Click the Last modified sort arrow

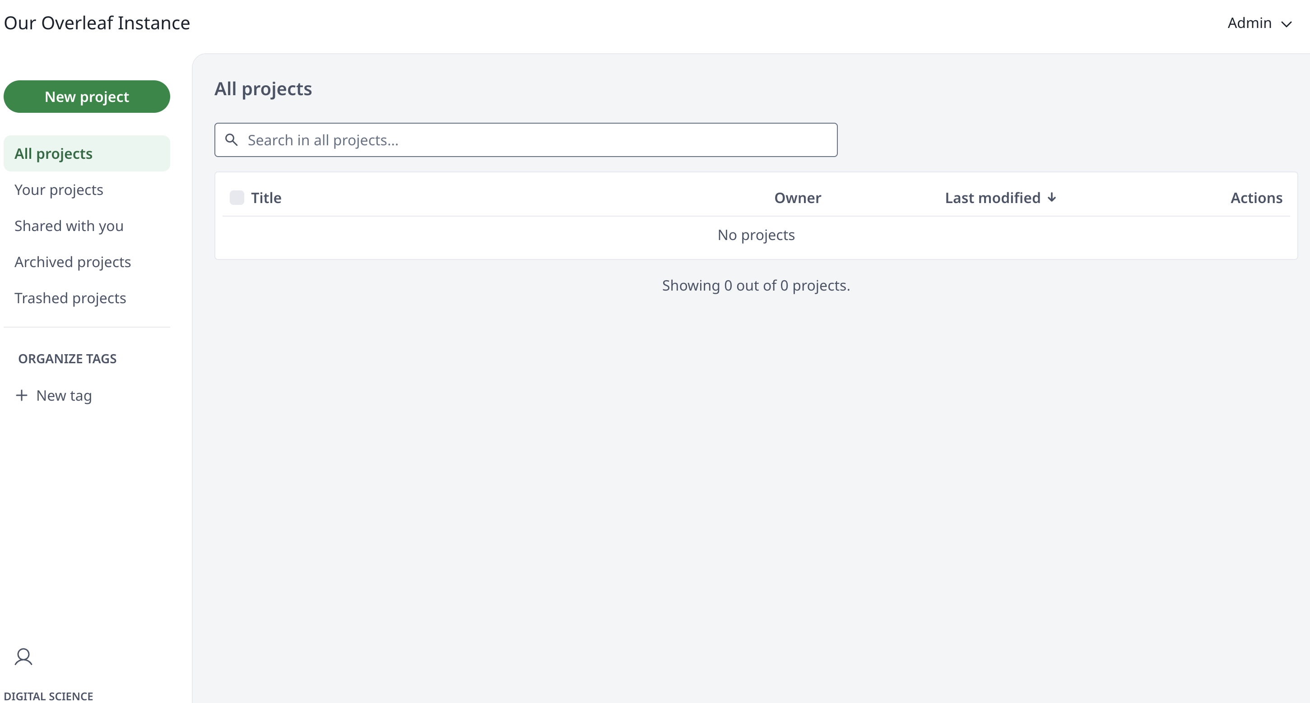click(x=1052, y=197)
